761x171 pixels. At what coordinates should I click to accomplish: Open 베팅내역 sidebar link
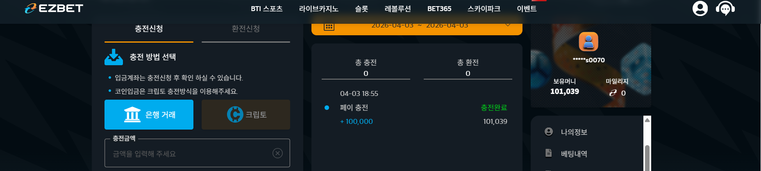[574, 154]
